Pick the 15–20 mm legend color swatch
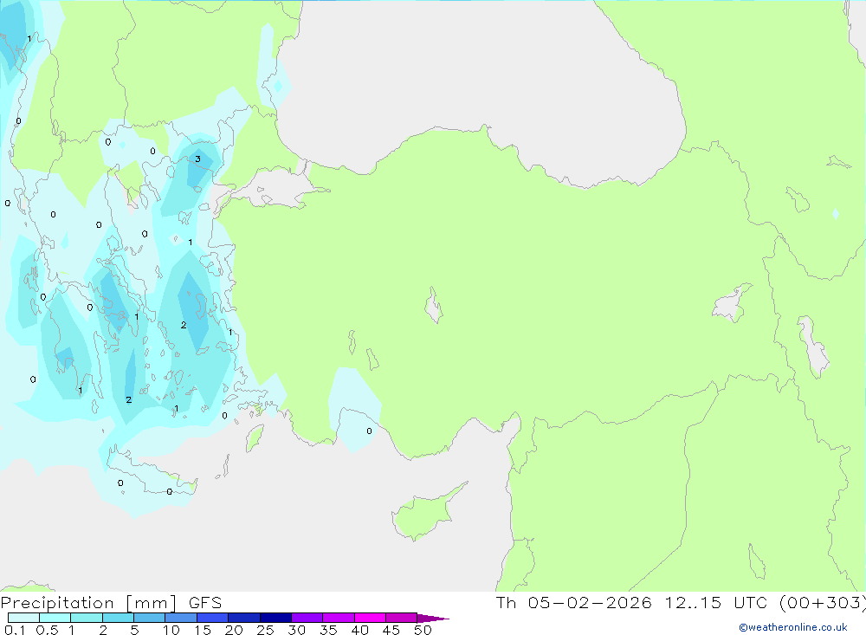Viewport: 866px width, 635px height. pos(213,618)
